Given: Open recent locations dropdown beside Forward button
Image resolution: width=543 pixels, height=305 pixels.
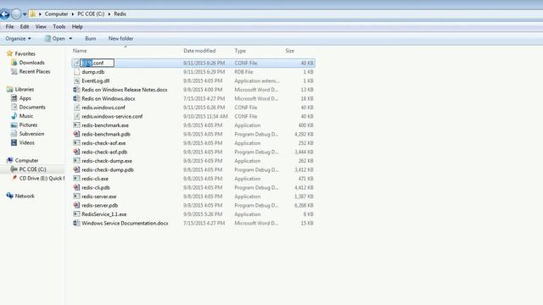Looking at the screenshot, I should 25,14.
